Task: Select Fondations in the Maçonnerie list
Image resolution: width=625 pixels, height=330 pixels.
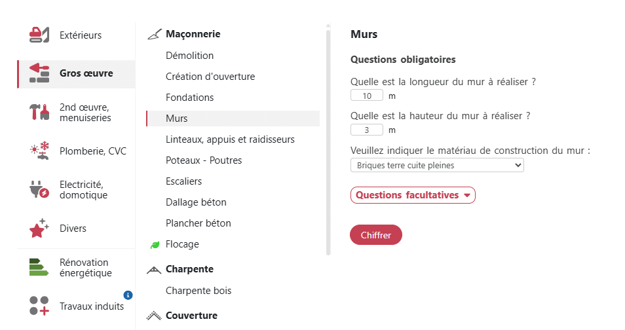Action: 190,98
